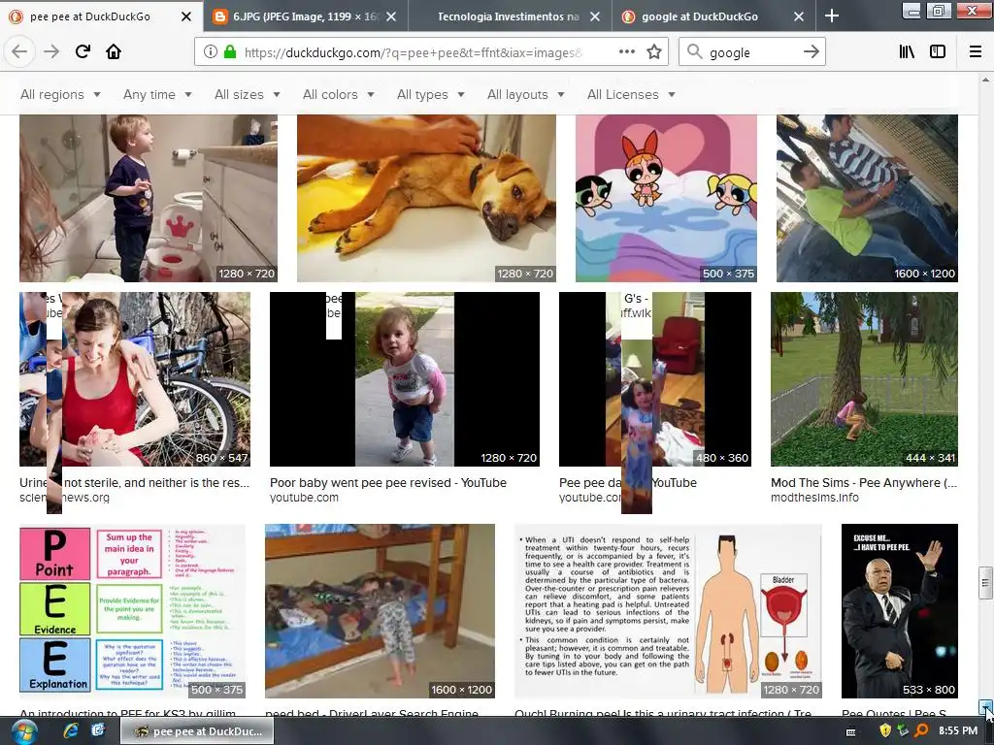
Task: Close the Tecnologia Investimentos tab
Action: tap(595, 16)
